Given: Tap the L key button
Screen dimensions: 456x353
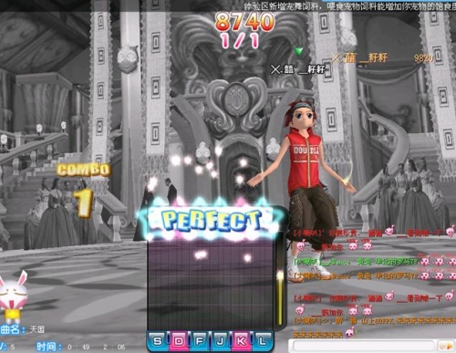Looking at the screenshot, I should 262,341.
